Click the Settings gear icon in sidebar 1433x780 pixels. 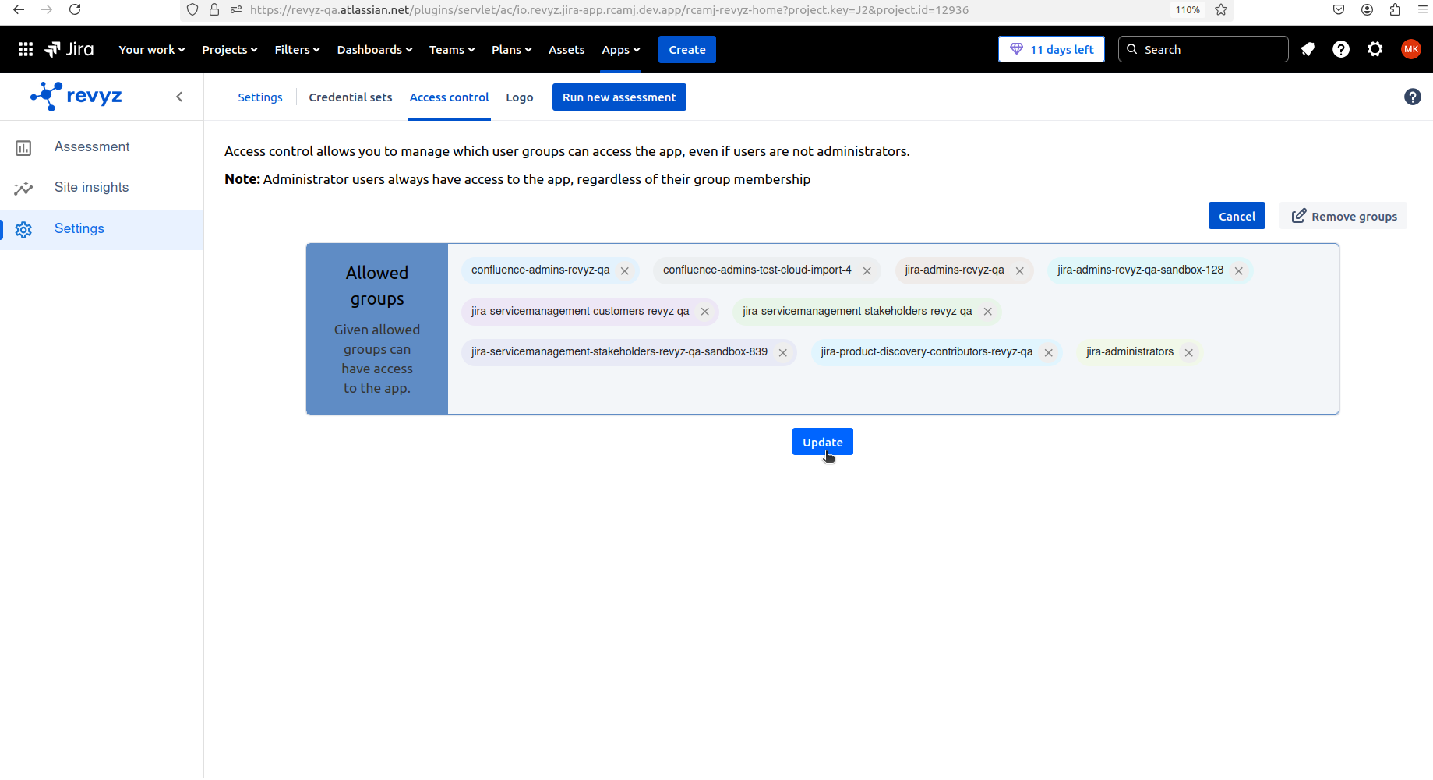23,229
